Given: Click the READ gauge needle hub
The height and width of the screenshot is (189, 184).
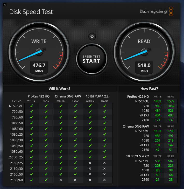Looking at the screenshot, I should click(144, 51).
